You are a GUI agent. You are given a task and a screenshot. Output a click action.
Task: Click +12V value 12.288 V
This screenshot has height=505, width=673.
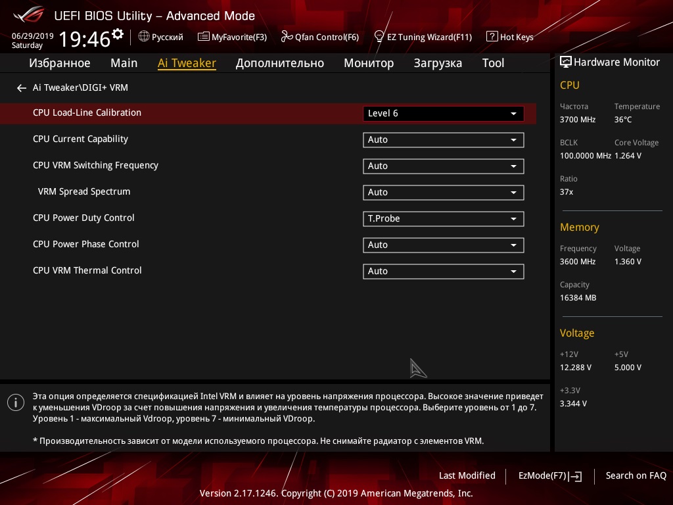[x=576, y=368]
